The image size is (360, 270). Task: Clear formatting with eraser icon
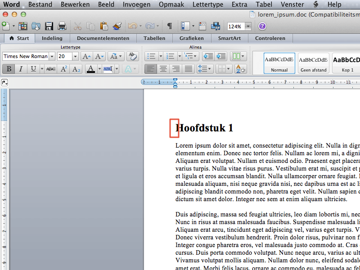(x=132, y=56)
